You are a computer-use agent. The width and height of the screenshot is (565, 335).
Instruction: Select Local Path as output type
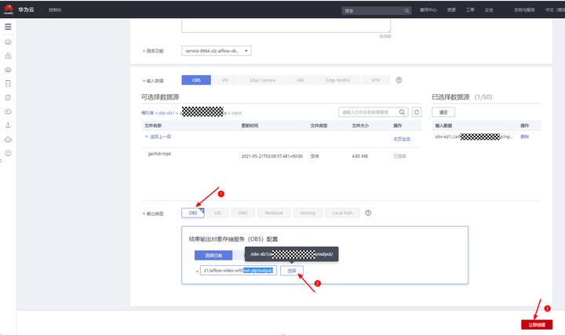(342, 213)
